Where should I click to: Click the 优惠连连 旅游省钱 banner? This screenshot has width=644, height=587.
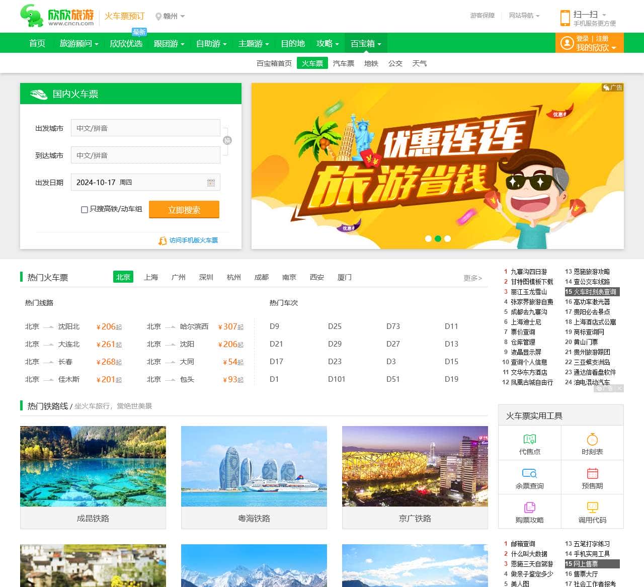pyautogui.click(x=438, y=166)
